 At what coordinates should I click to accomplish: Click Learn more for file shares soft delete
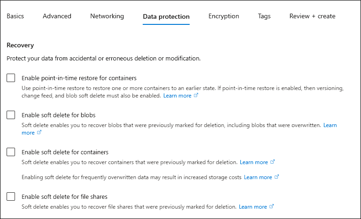click(253, 207)
